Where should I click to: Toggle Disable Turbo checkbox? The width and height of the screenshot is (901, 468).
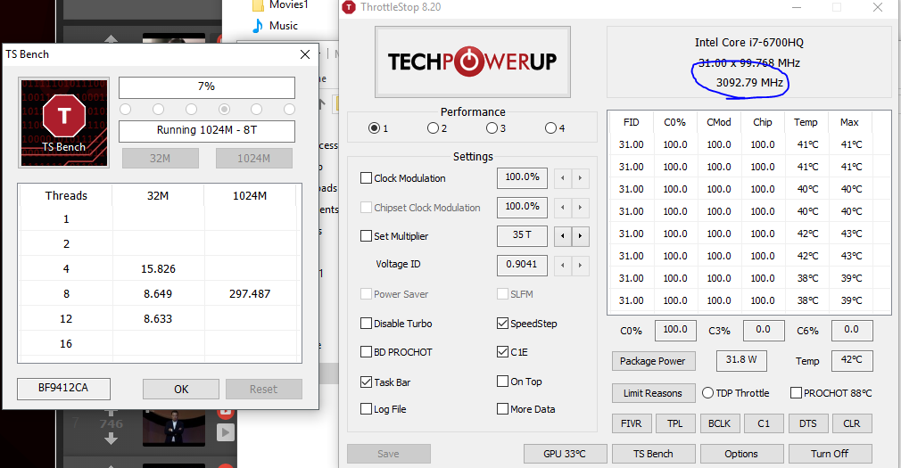tap(366, 324)
